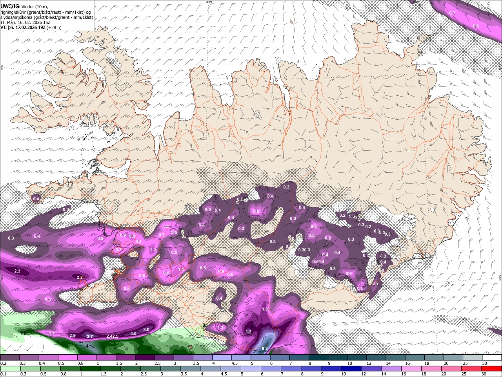The width and height of the screenshot is (502, 377).
Task: Click the '2.3' precipitation value on the map
Action: 17,271
